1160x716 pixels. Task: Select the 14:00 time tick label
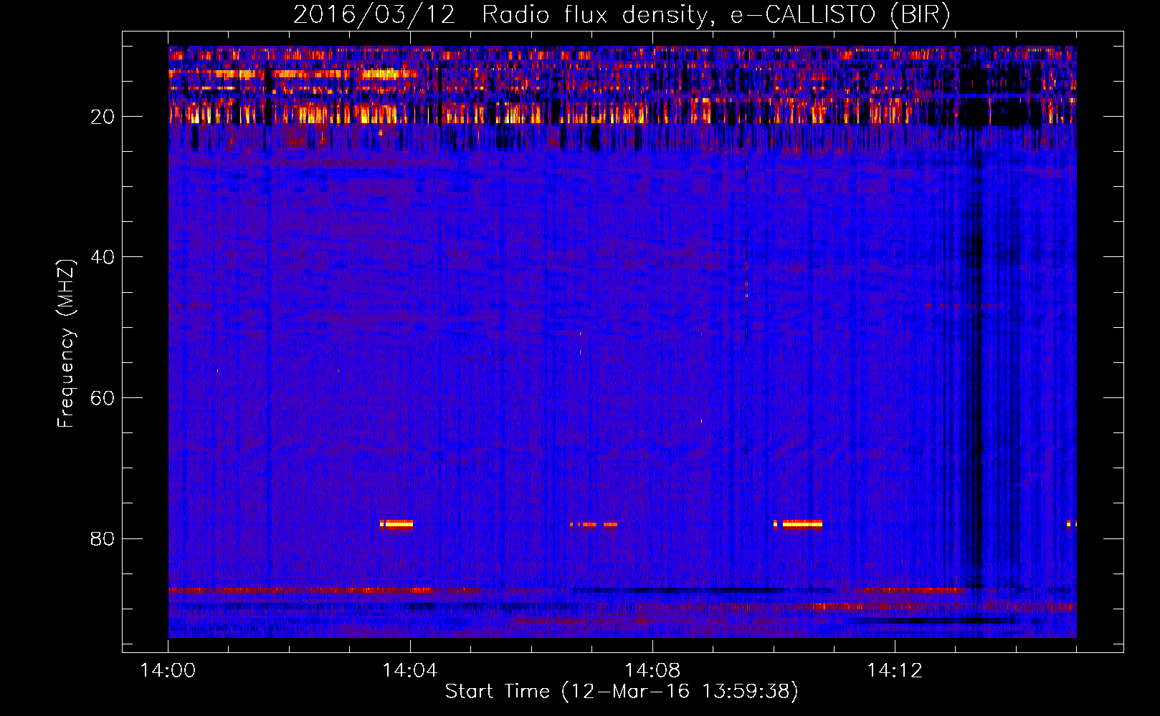pyautogui.click(x=168, y=671)
